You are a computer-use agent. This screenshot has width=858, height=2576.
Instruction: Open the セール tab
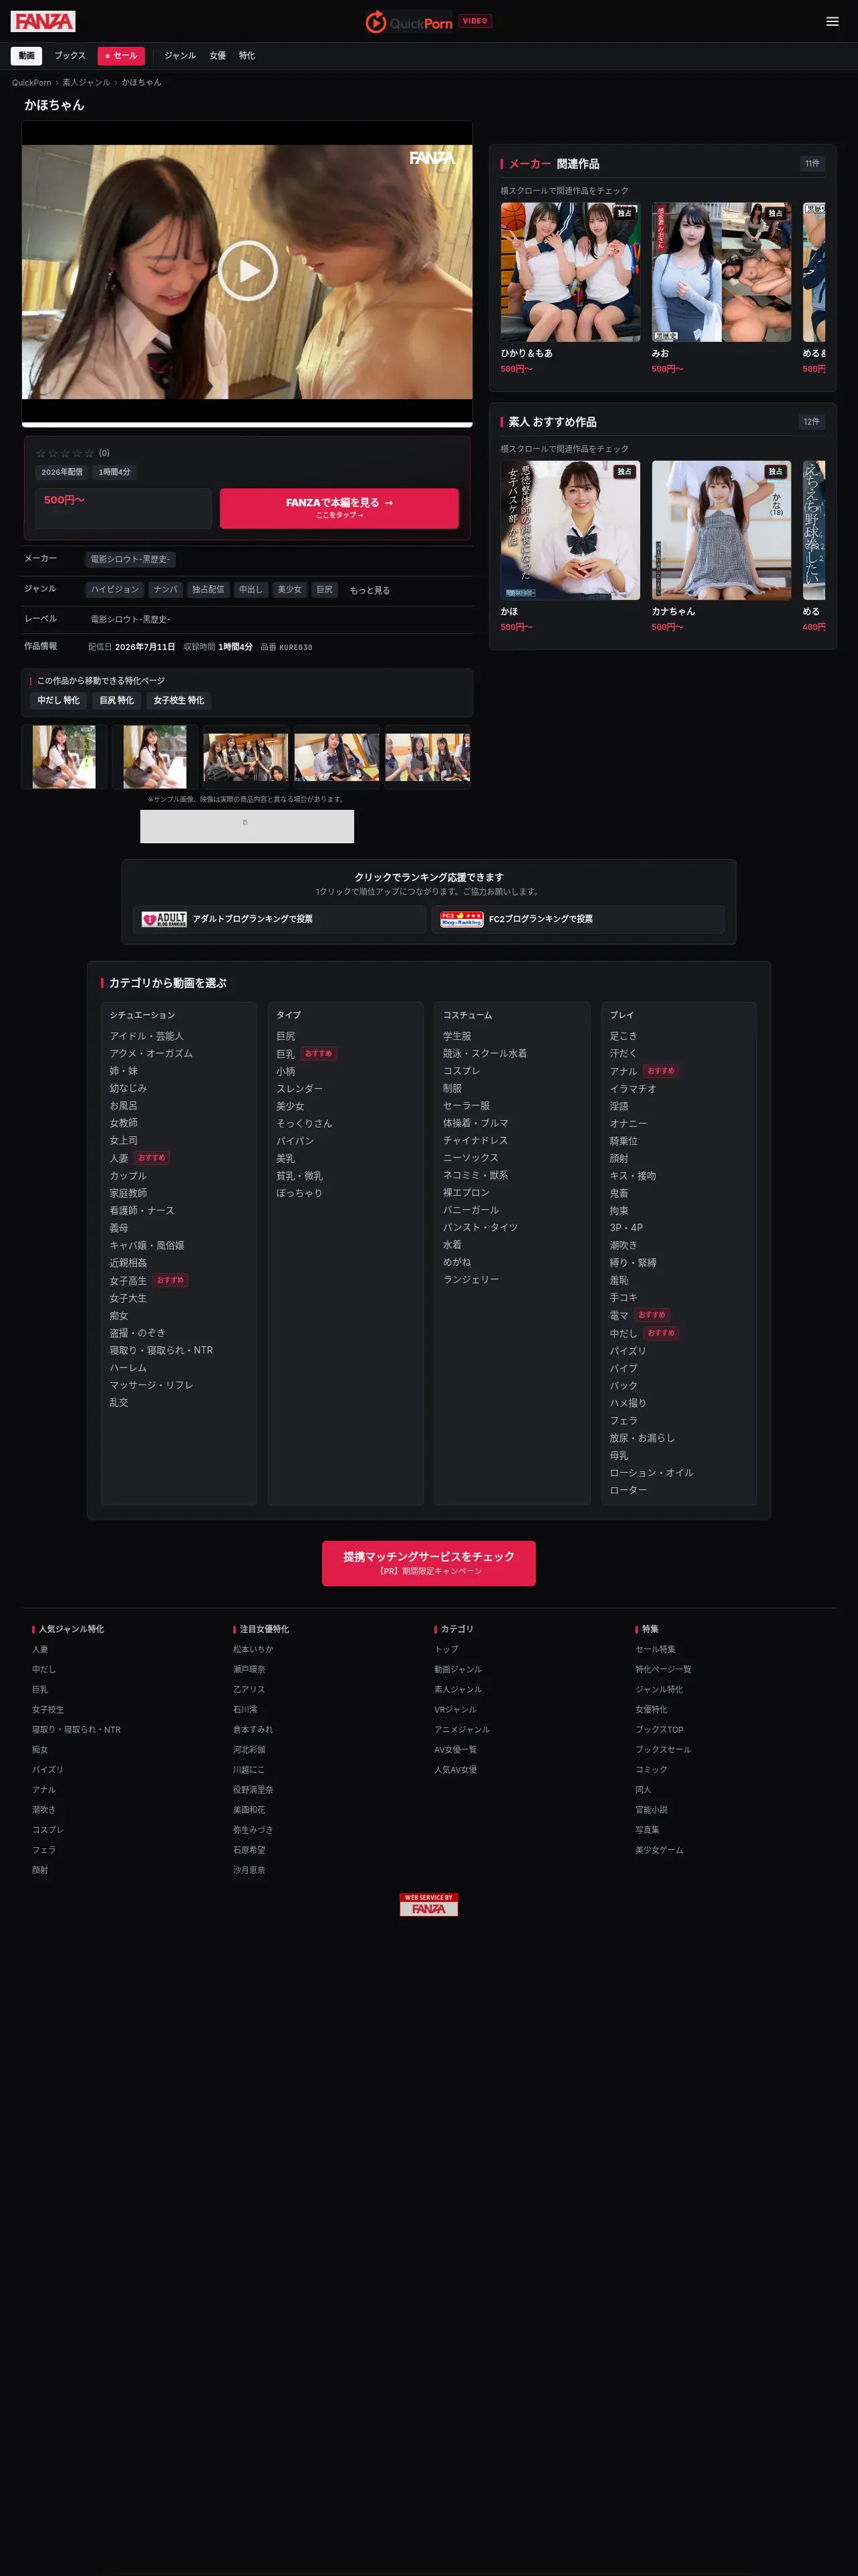click(121, 56)
